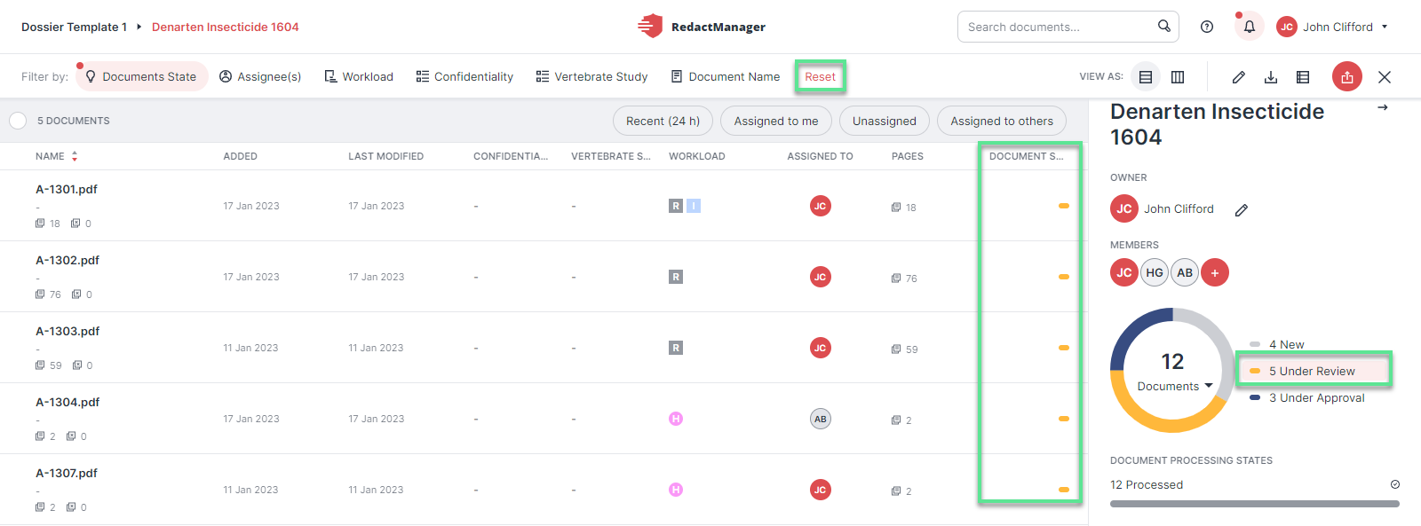
Task: Open the Assignee(s) filter dropdown
Action: point(260,76)
